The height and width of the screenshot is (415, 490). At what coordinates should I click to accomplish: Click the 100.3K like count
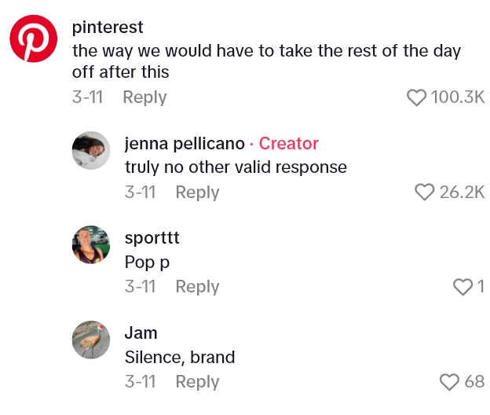[458, 97]
